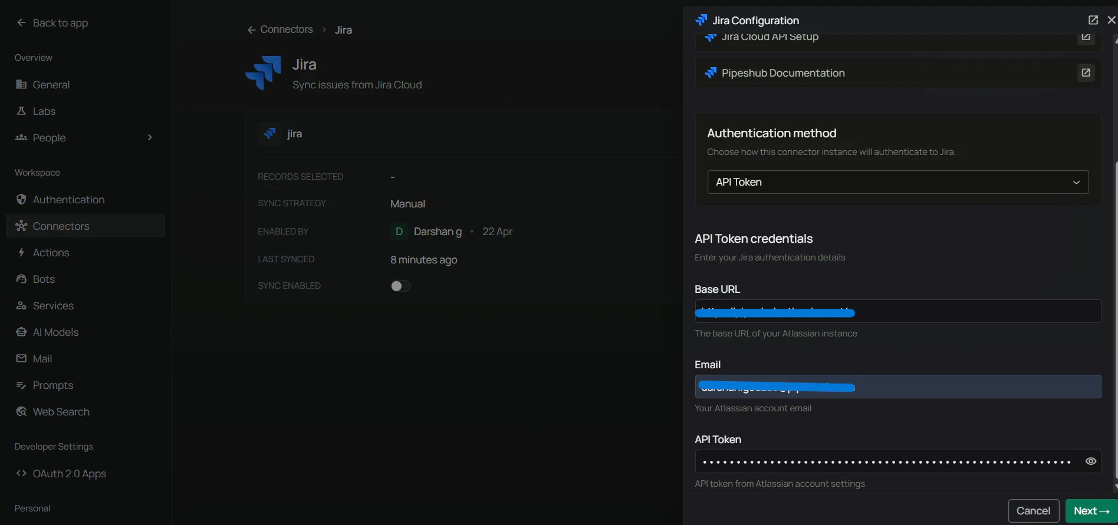Image resolution: width=1118 pixels, height=525 pixels.
Task: Open the API Token authentication method dropdown
Action: coord(898,182)
